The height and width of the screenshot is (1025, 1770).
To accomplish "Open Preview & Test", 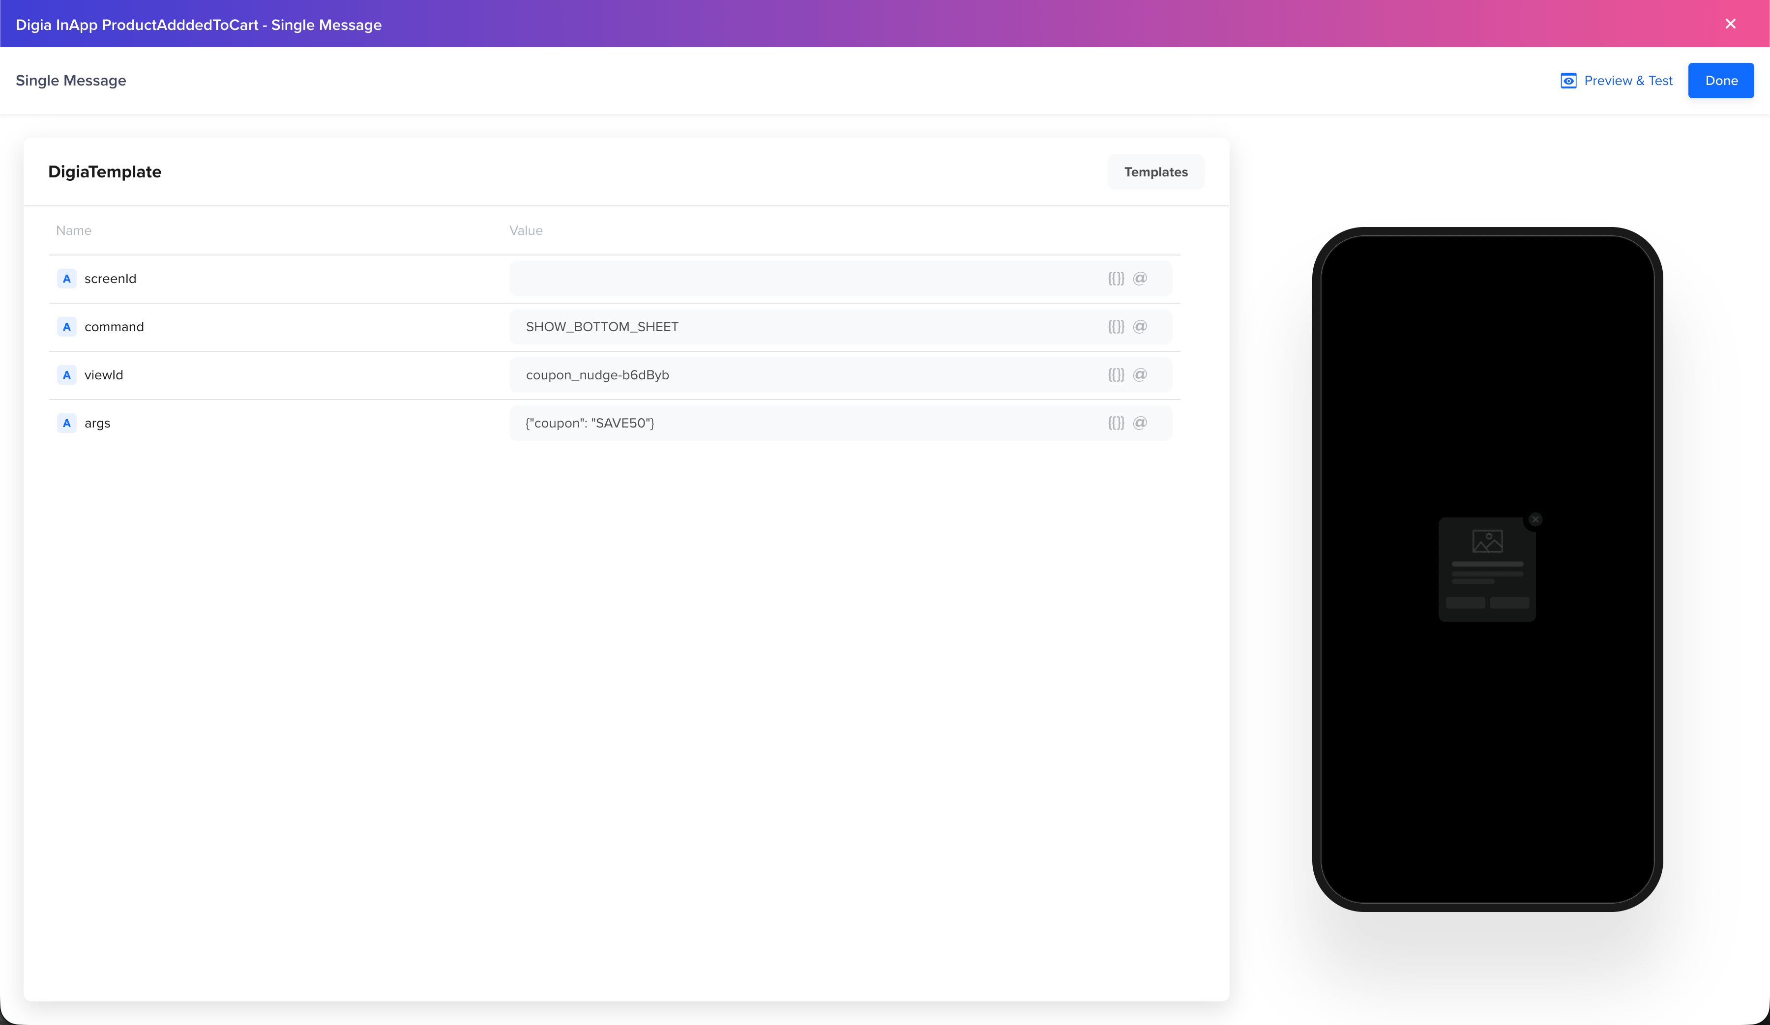I will coord(1628,80).
